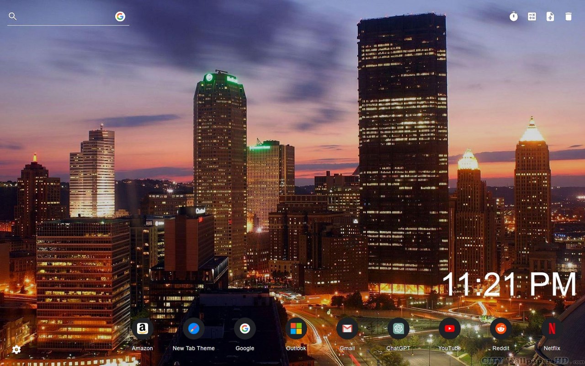585x366 pixels.
Task: Open the settings gear
Action: [x=16, y=350]
